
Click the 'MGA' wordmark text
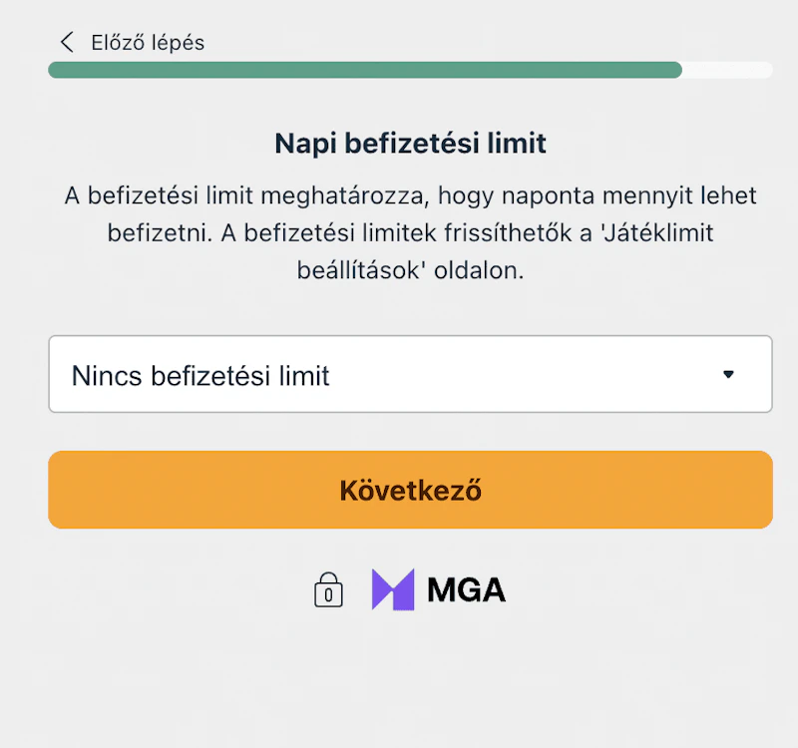tap(466, 590)
